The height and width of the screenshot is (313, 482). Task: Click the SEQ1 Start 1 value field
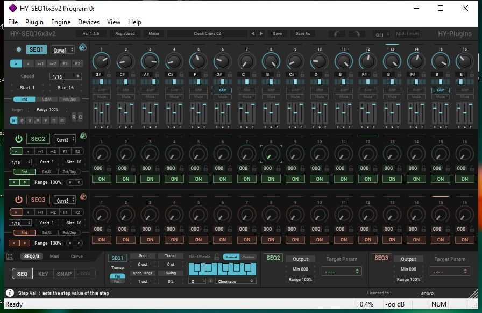27,88
